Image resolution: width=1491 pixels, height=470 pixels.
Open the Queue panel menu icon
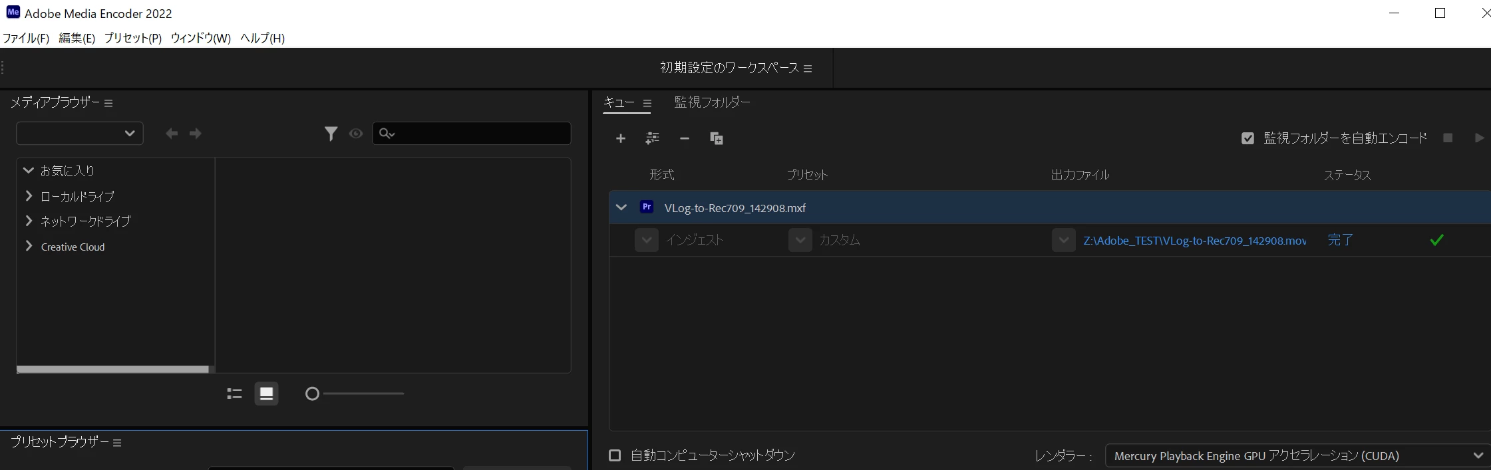click(647, 103)
